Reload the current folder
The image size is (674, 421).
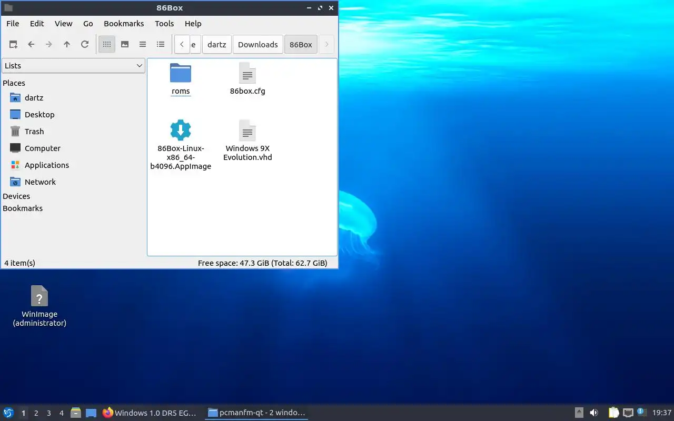pyautogui.click(x=85, y=45)
